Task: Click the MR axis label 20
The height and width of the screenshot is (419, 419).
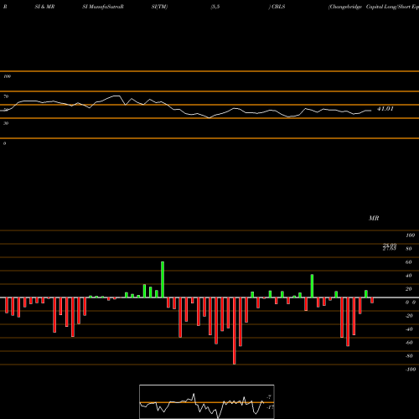Action: point(409,289)
